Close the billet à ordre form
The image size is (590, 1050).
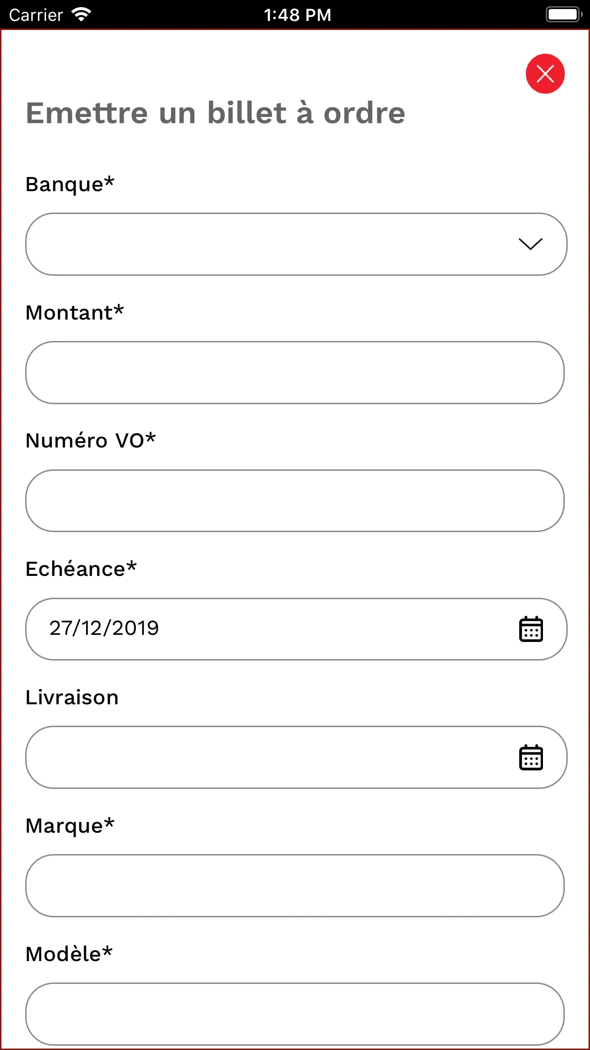[545, 74]
